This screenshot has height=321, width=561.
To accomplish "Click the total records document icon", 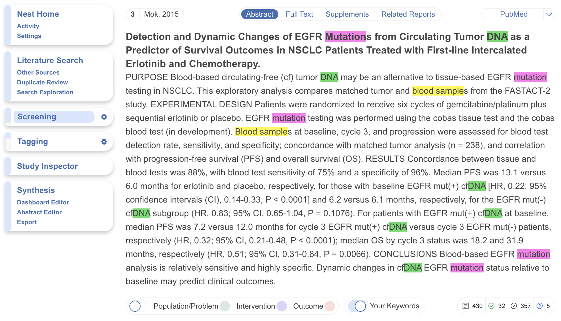I will pyautogui.click(x=465, y=306).
